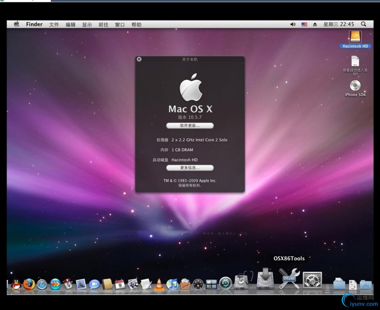Viewport: 380px width, 310px height.
Task: Launch Disk Utility from the Dock
Action: tap(243, 280)
